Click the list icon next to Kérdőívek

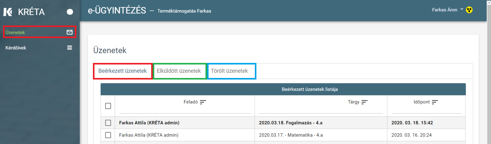[70, 48]
